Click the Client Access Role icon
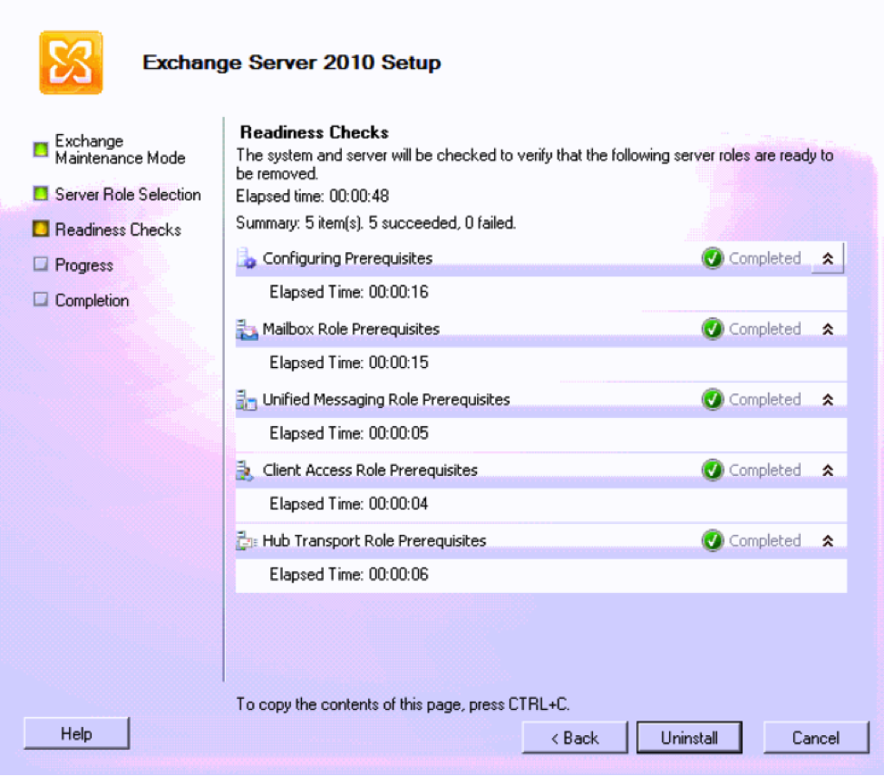884x776 pixels. coord(247,471)
